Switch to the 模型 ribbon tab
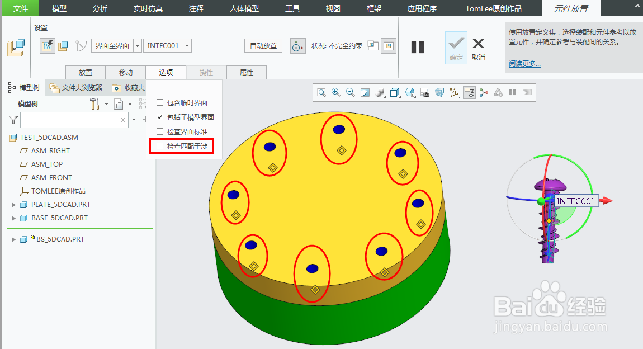Screen dimensions: 643x349 pos(59,8)
